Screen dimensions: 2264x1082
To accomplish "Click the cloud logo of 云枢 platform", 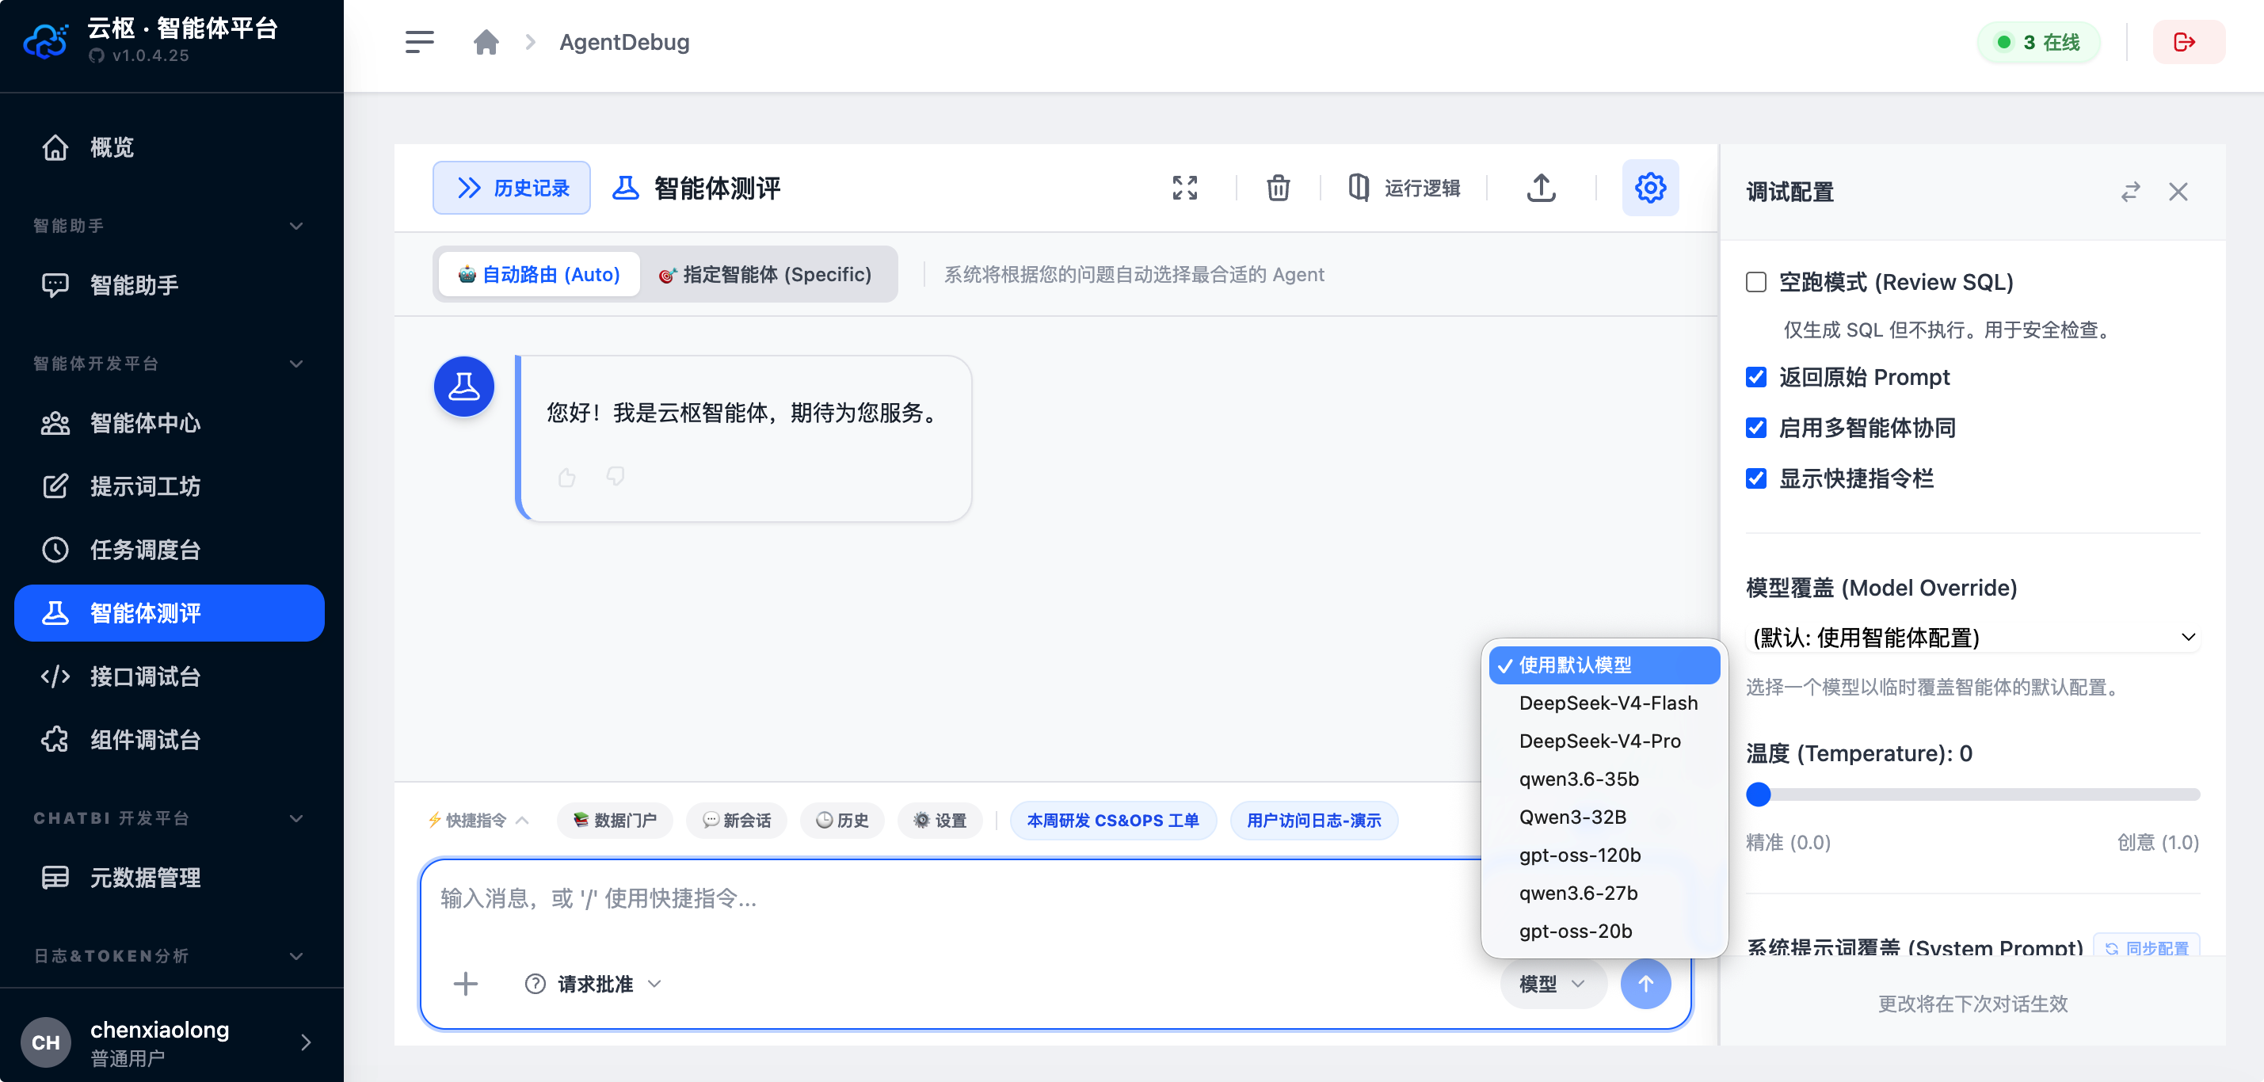I will (x=46, y=40).
